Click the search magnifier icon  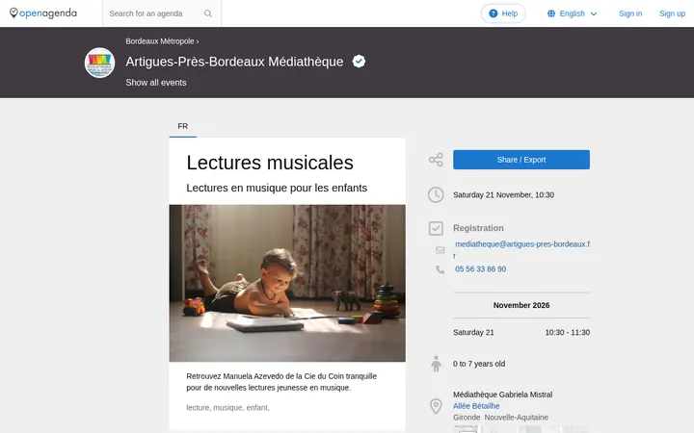208,13
